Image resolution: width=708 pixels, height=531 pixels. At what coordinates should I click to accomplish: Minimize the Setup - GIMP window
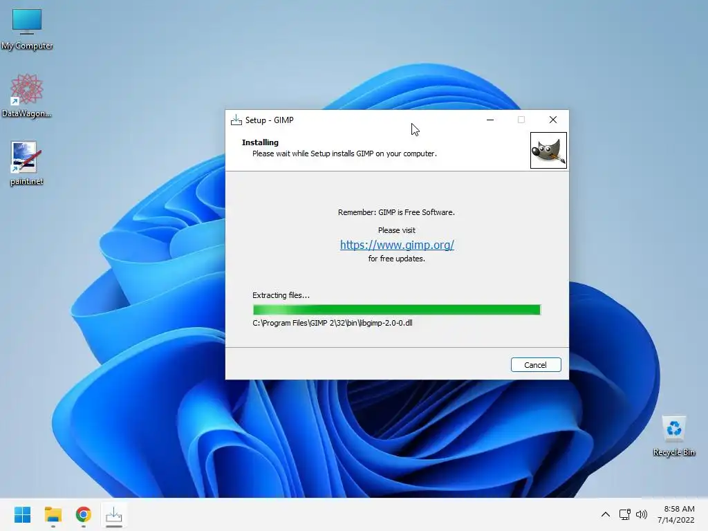[490, 120]
